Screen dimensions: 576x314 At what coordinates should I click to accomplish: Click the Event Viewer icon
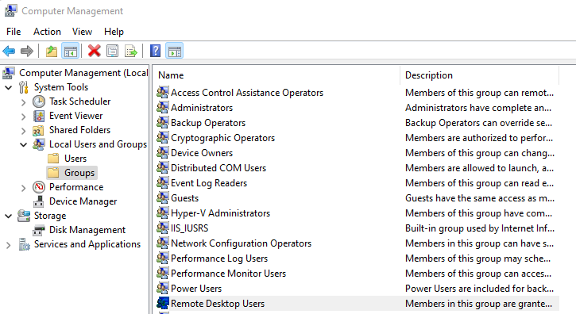click(39, 116)
